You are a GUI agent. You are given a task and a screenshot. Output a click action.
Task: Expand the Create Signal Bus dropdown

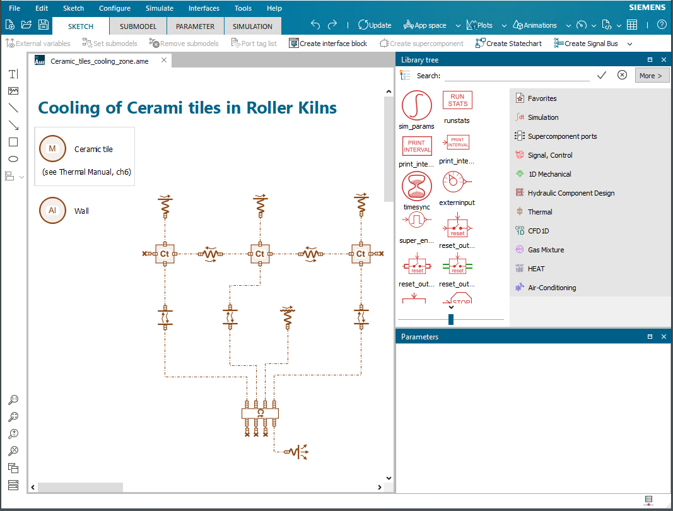pos(629,44)
